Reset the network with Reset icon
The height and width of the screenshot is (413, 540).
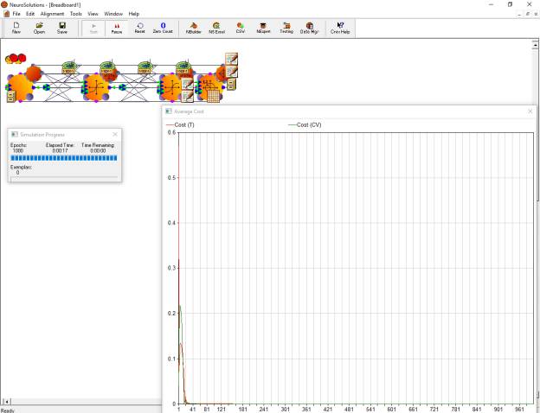tap(139, 28)
